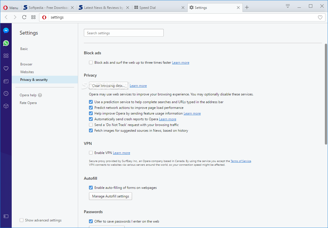Open Learn more link for crash reports
The height and width of the screenshot is (228, 328).
pos(167,119)
